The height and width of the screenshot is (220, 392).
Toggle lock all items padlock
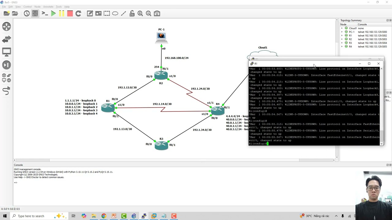pos(132,13)
